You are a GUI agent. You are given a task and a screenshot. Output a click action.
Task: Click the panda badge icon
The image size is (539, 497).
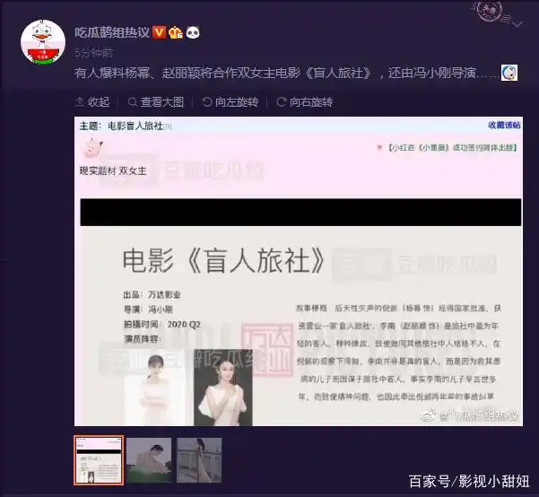pos(193,32)
